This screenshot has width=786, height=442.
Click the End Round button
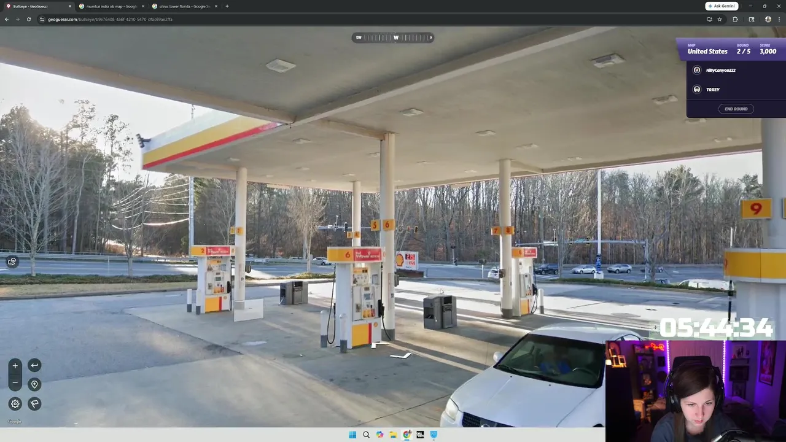[x=736, y=109]
